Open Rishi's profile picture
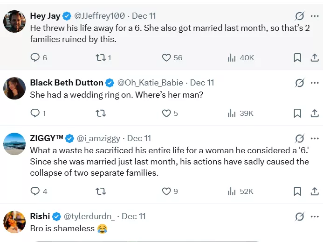The width and height of the screenshot is (323, 242). [14, 222]
